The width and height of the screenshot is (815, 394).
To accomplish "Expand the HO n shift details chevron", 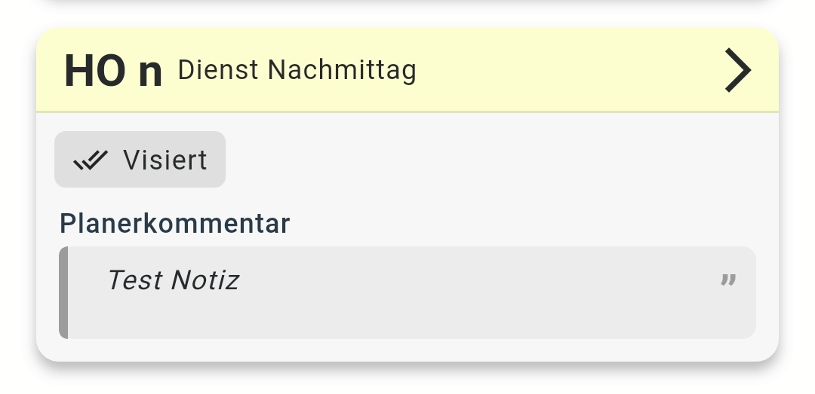I will [x=737, y=70].
